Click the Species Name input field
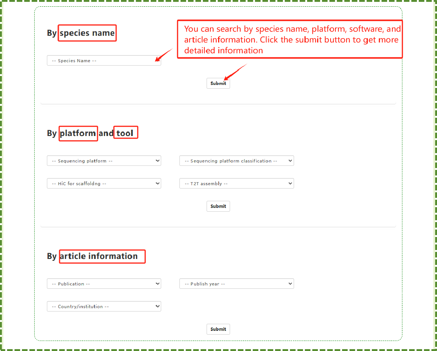437x351 pixels. 103,61
